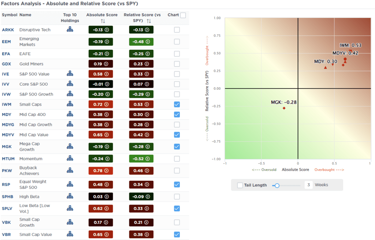Expand MTUM relative score -0.52

coord(141,158)
